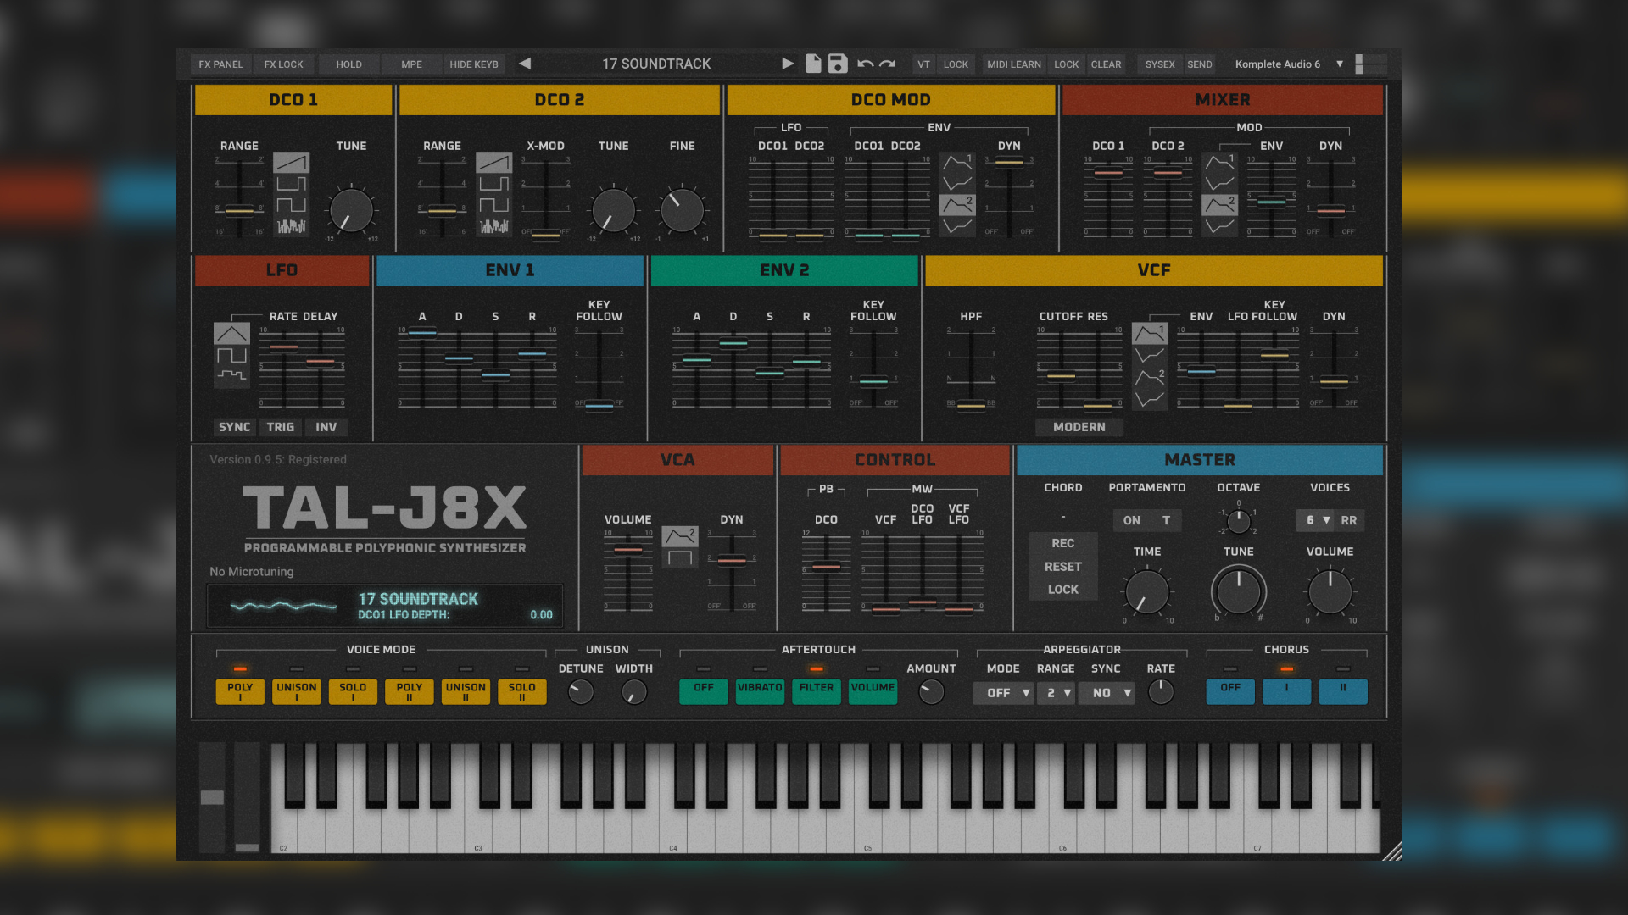The height and width of the screenshot is (915, 1628).
Task: Open the Komplete Audio 6 dropdown
Action: [1282, 64]
